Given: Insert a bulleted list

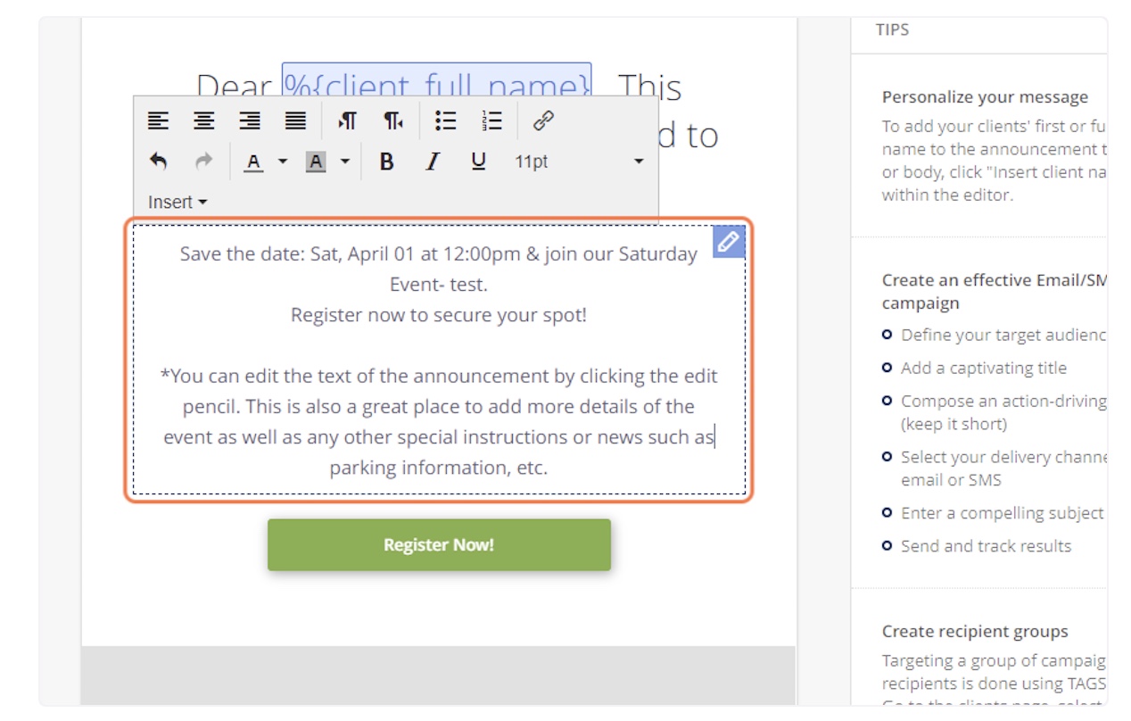Looking at the screenshot, I should (446, 120).
